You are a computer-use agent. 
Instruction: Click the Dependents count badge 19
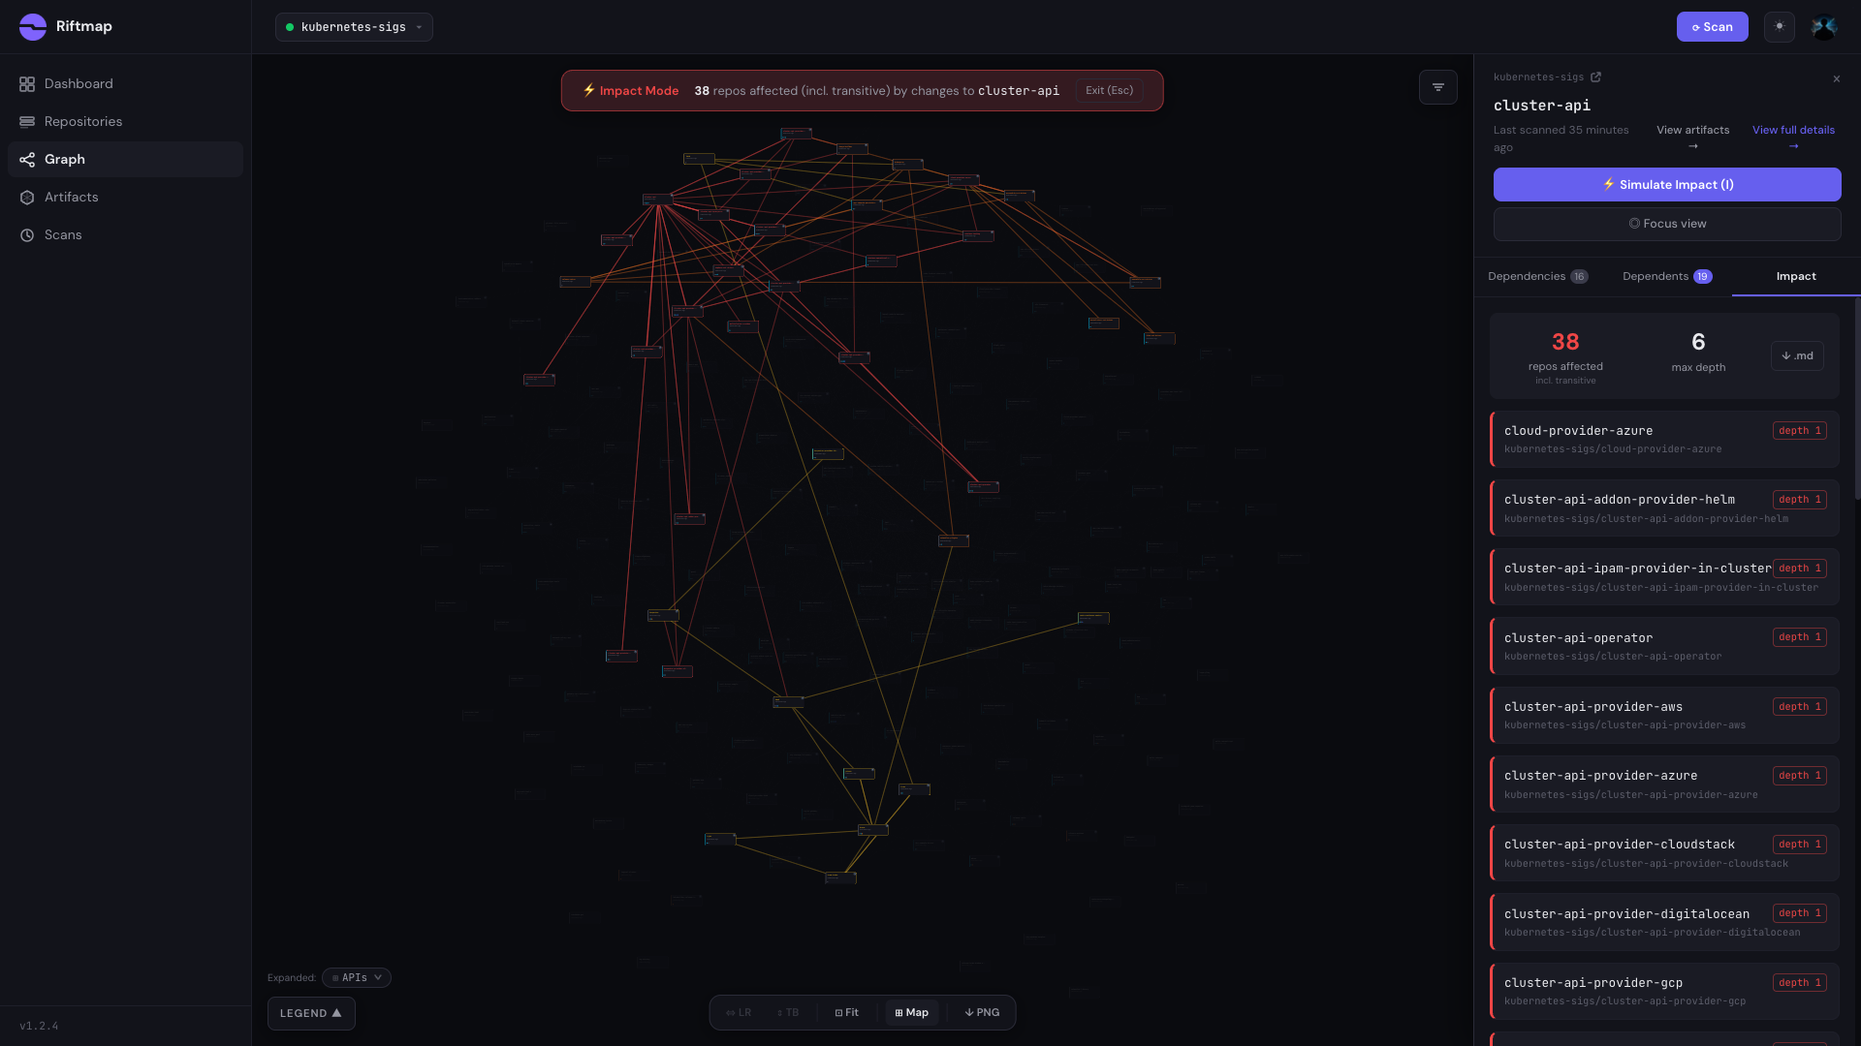tap(1703, 277)
